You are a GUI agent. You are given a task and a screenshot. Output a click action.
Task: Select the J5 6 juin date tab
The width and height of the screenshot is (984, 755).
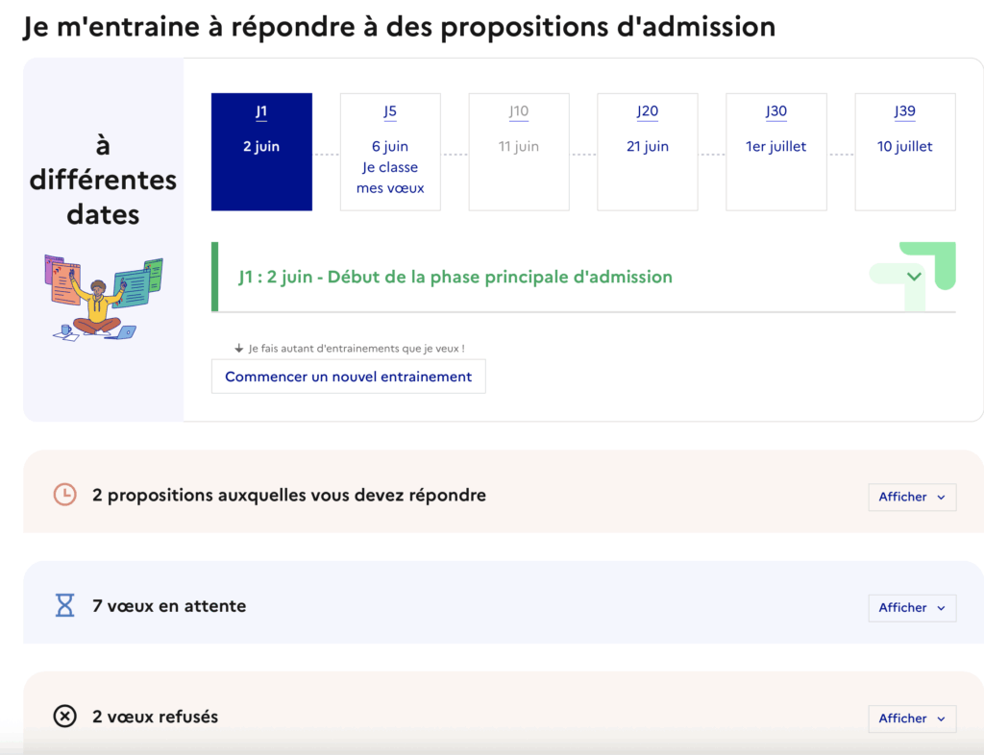tap(390, 152)
